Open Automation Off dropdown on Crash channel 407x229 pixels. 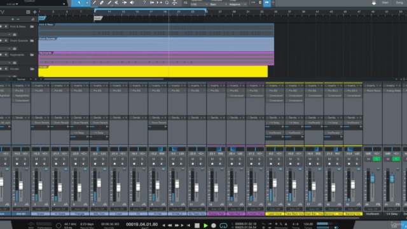(119, 209)
